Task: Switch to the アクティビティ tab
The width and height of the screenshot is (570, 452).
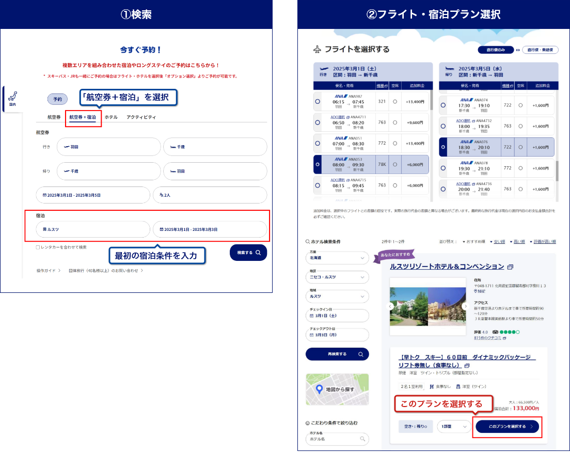Action: coord(141,117)
